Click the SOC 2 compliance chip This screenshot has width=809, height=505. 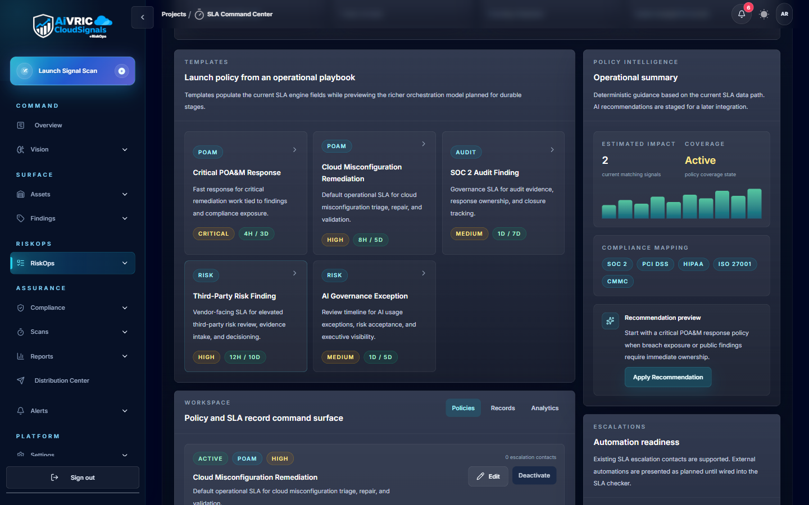pos(617,264)
